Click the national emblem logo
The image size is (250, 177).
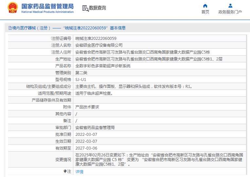[x=13, y=8]
